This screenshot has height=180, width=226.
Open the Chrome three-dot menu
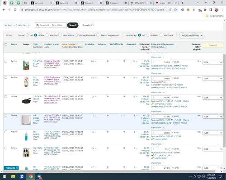point(222,10)
